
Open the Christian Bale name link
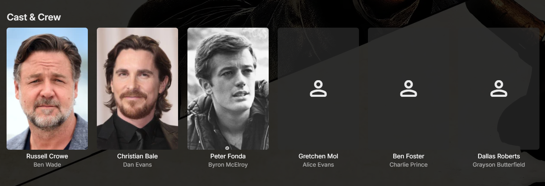pos(137,156)
